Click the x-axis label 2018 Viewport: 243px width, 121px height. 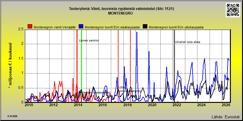(x=127, y=105)
